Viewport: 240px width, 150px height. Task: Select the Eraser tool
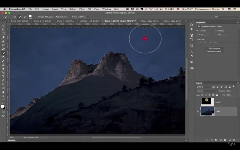tap(3, 69)
